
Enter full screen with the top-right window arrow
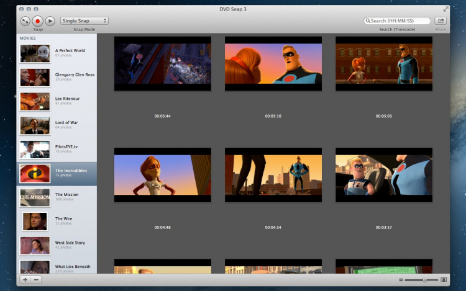[x=445, y=9]
